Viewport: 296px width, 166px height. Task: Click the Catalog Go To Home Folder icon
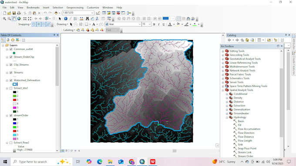coord(247,40)
